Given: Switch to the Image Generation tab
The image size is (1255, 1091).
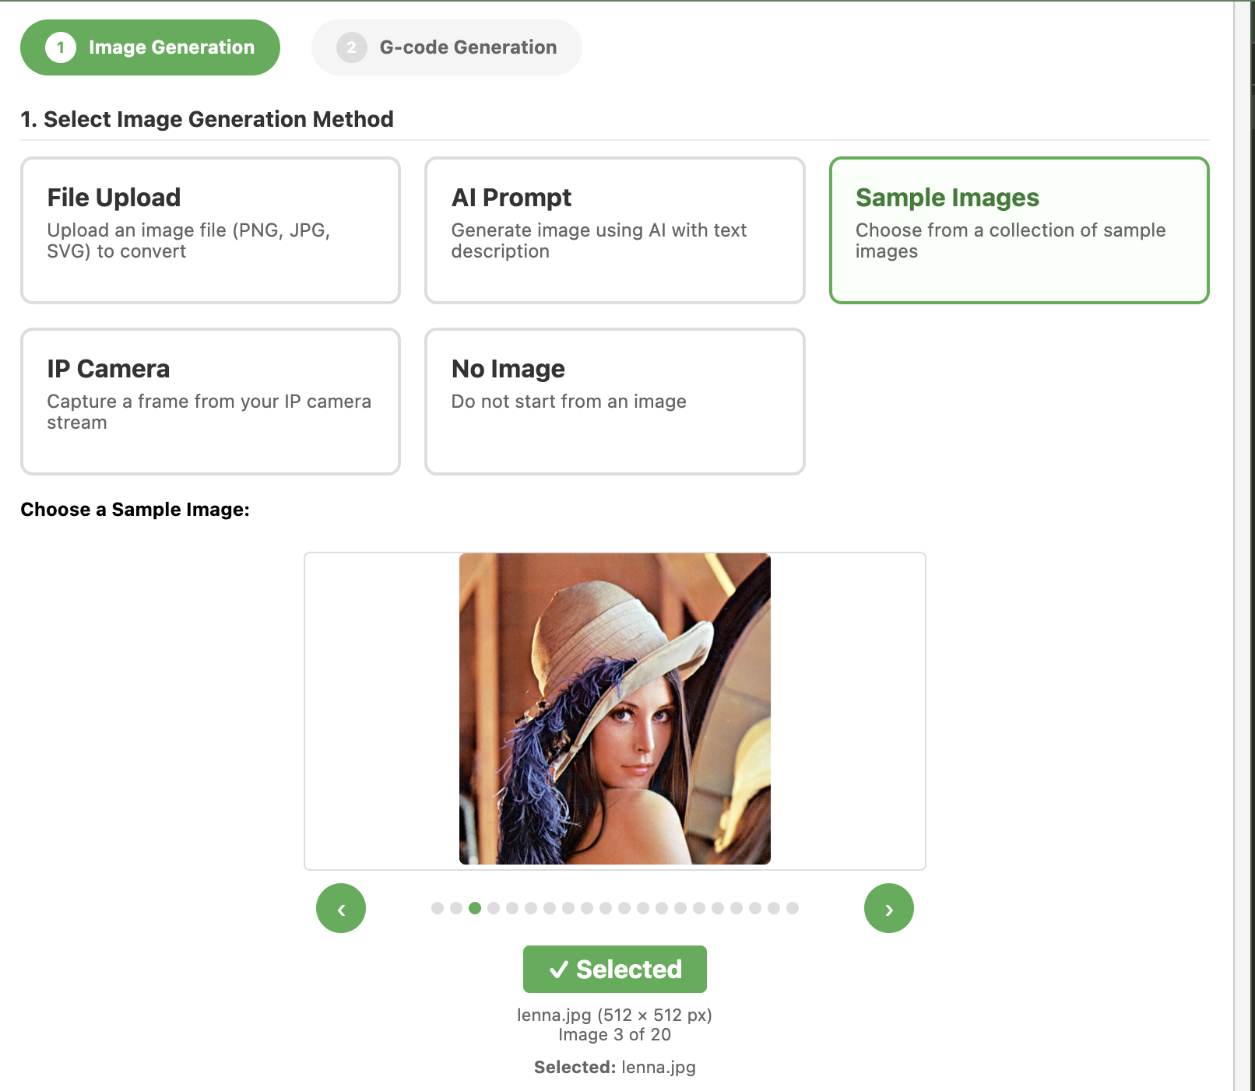Looking at the screenshot, I should click(149, 47).
